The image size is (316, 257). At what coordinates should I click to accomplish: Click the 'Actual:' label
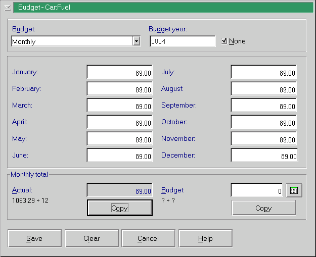point(22,190)
